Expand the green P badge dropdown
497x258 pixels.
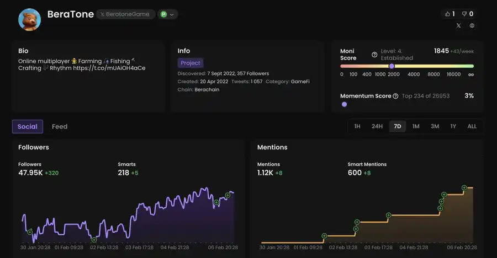click(168, 14)
